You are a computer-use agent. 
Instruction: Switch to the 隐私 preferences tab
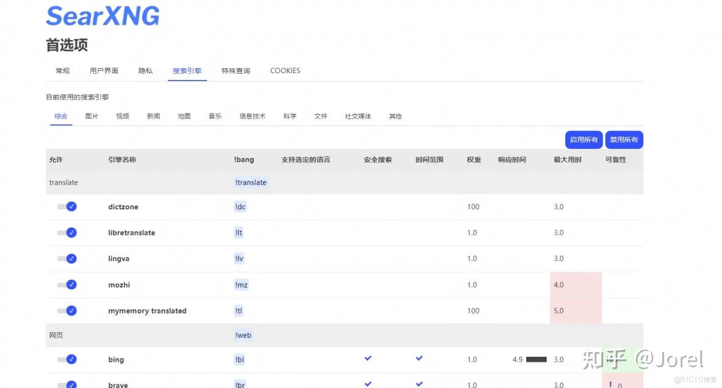(x=145, y=70)
